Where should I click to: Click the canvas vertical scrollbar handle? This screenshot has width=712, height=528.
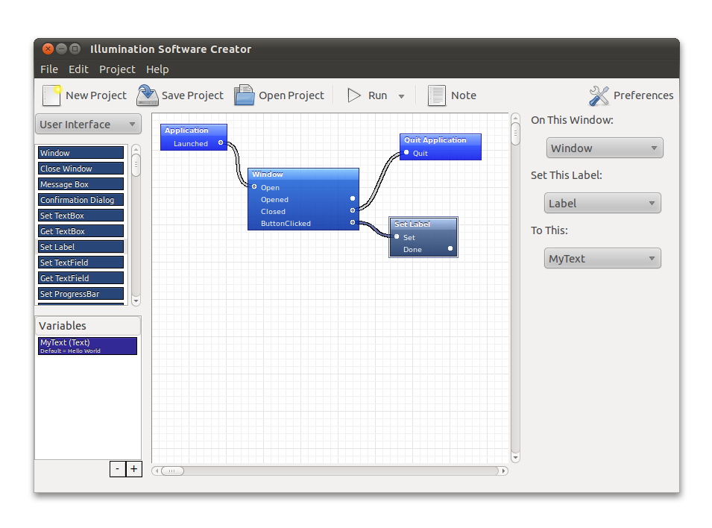pos(515,133)
